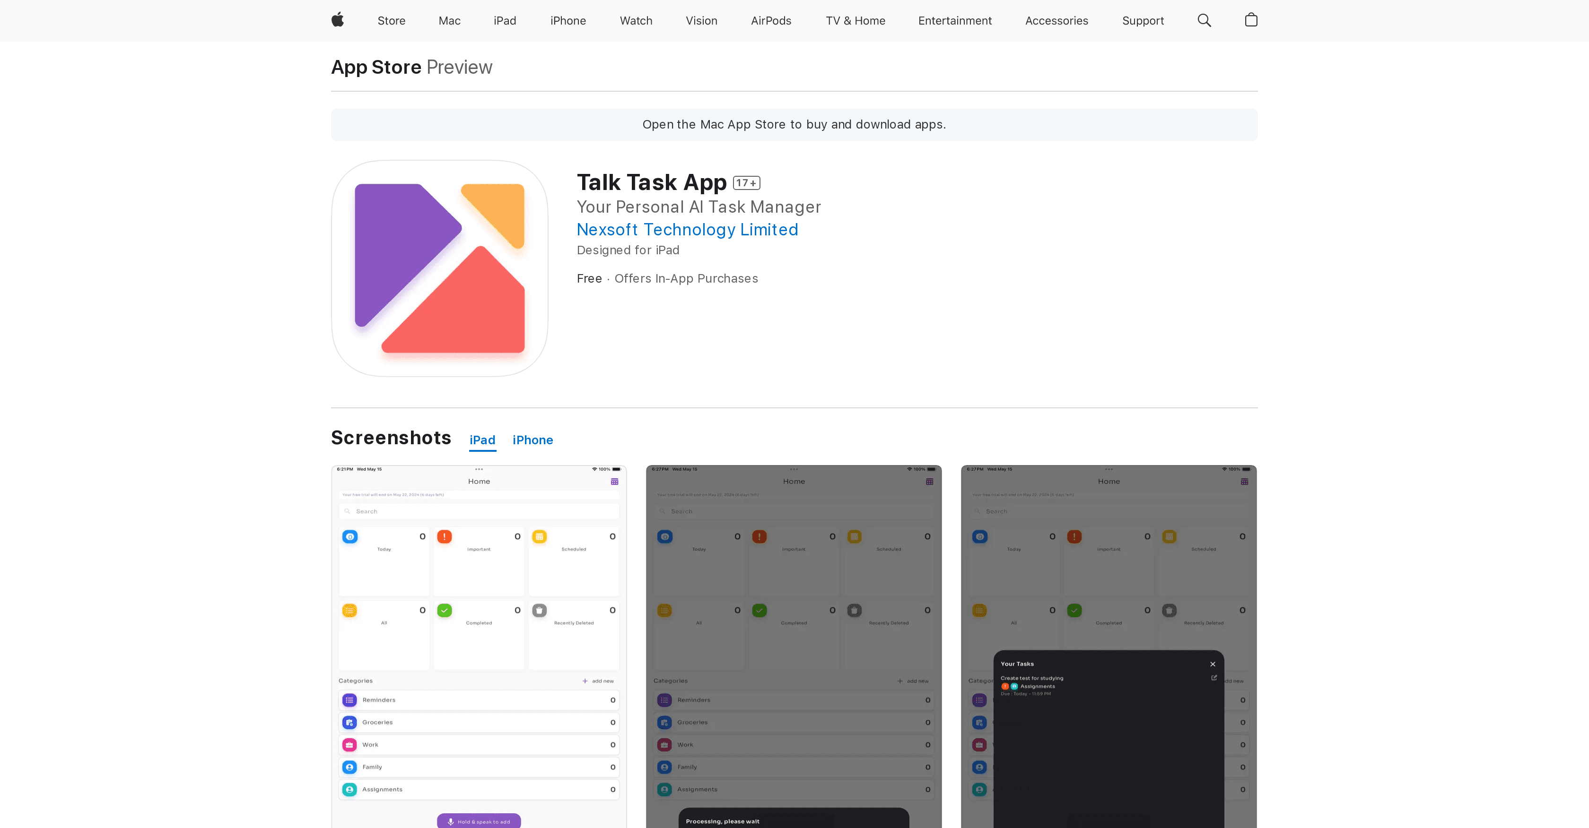Click the Work briefcase icon

[350, 744]
